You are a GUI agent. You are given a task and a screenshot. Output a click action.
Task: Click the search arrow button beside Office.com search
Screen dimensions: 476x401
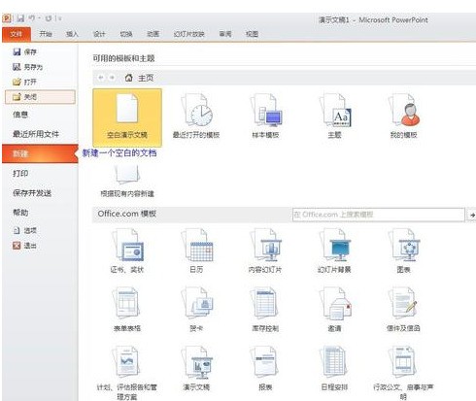472,215
